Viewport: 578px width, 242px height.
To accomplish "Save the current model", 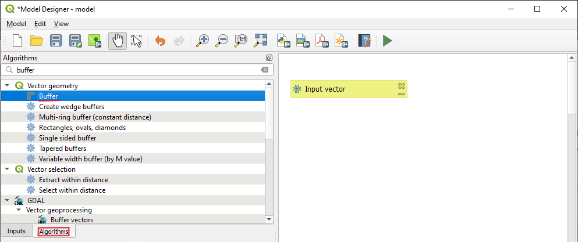I will click(56, 41).
